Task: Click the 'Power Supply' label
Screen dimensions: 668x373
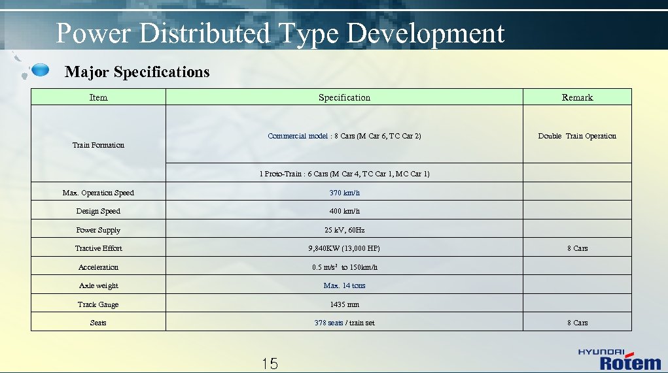Action: (x=98, y=230)
